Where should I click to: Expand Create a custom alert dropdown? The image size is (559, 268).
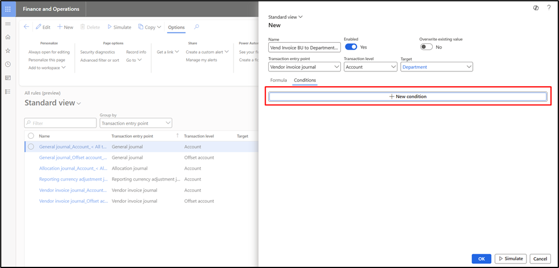(x=207, y=52)
